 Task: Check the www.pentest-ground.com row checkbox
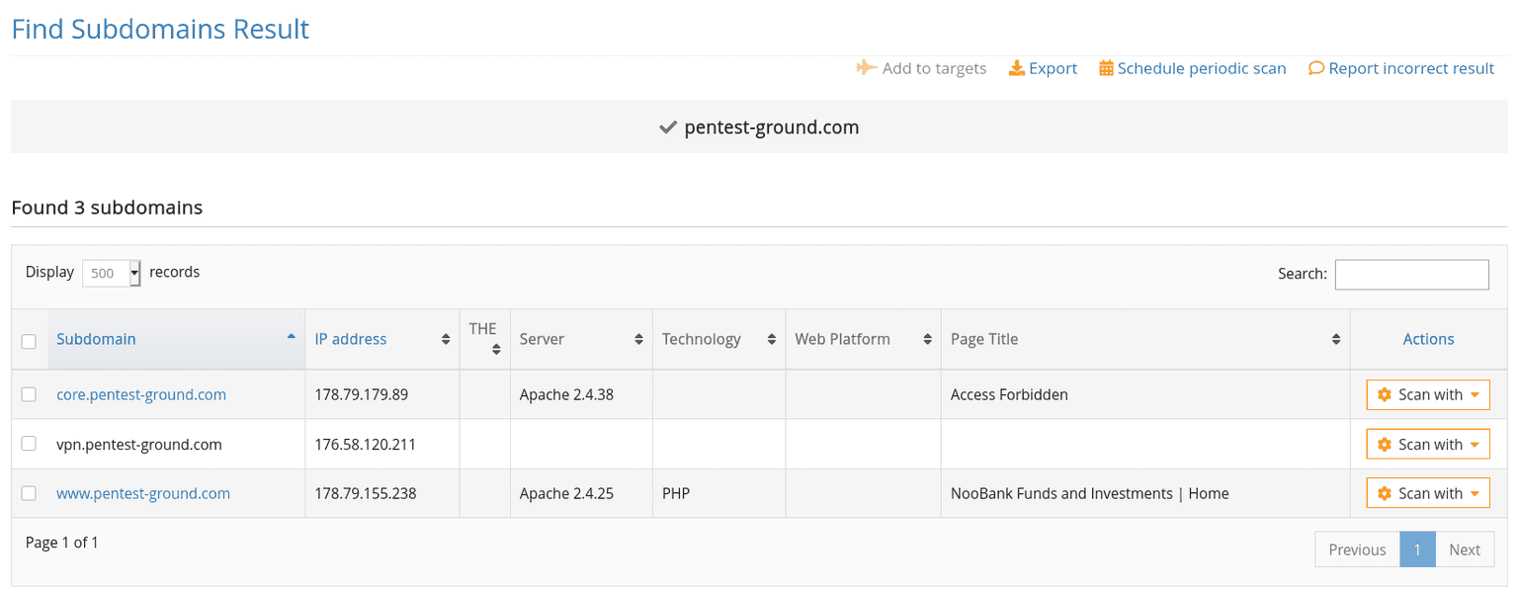point(29,492)
